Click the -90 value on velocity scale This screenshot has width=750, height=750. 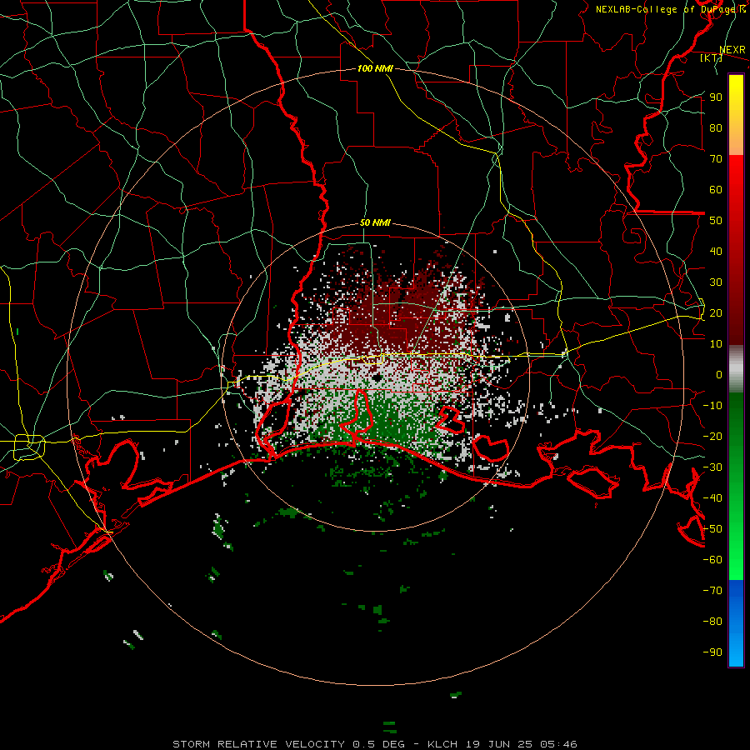pyautogui.click(x=712, y=652)
